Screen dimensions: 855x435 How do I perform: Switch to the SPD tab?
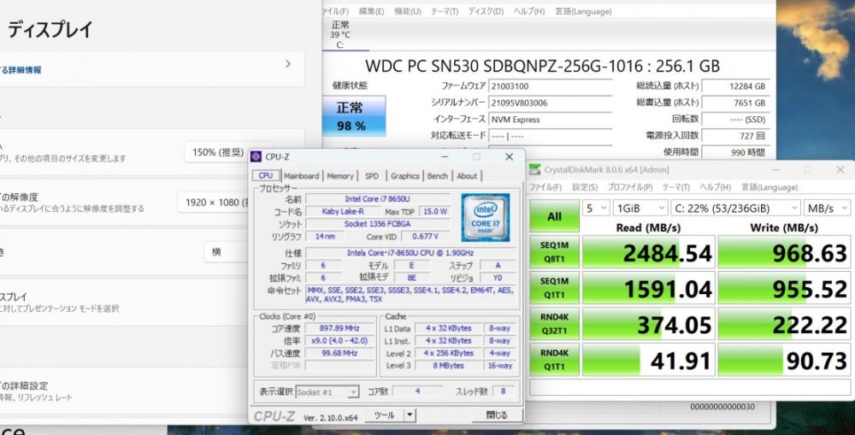(372, 176)
